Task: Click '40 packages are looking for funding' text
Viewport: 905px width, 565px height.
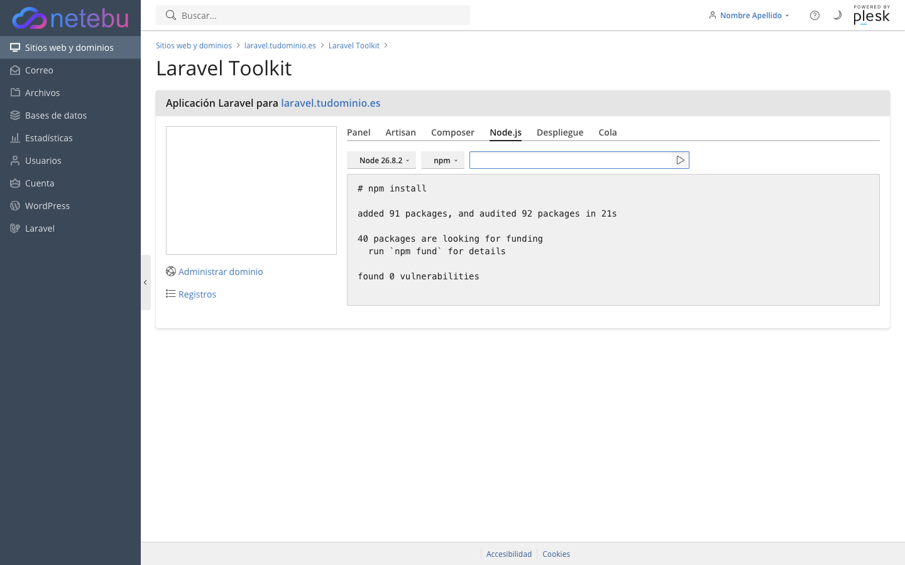Action: (x=450, y=239)
